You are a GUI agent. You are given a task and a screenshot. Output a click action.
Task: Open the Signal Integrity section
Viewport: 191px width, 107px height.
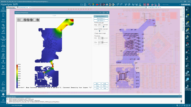click(3, 45)
